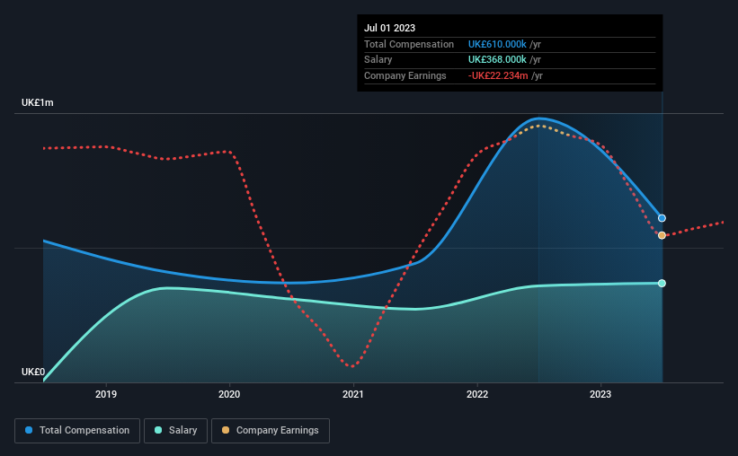Click the Jul 01 2023 tooltip date
The image size is (738, 456).
coord(390,28)
